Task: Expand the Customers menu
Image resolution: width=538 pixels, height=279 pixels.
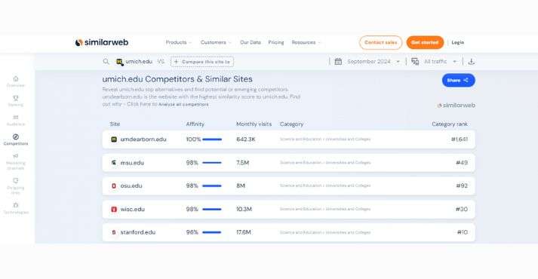Action: click(x=216, y=42)
